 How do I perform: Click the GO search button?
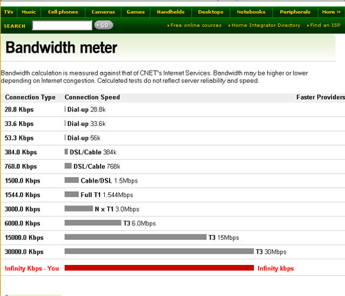point(103,25)
